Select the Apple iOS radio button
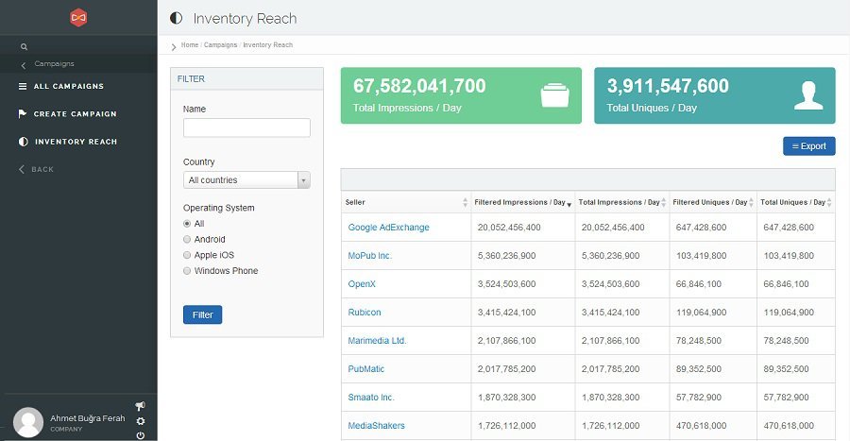Viewport: 850px width, 441px height. [x=187, y=255]
